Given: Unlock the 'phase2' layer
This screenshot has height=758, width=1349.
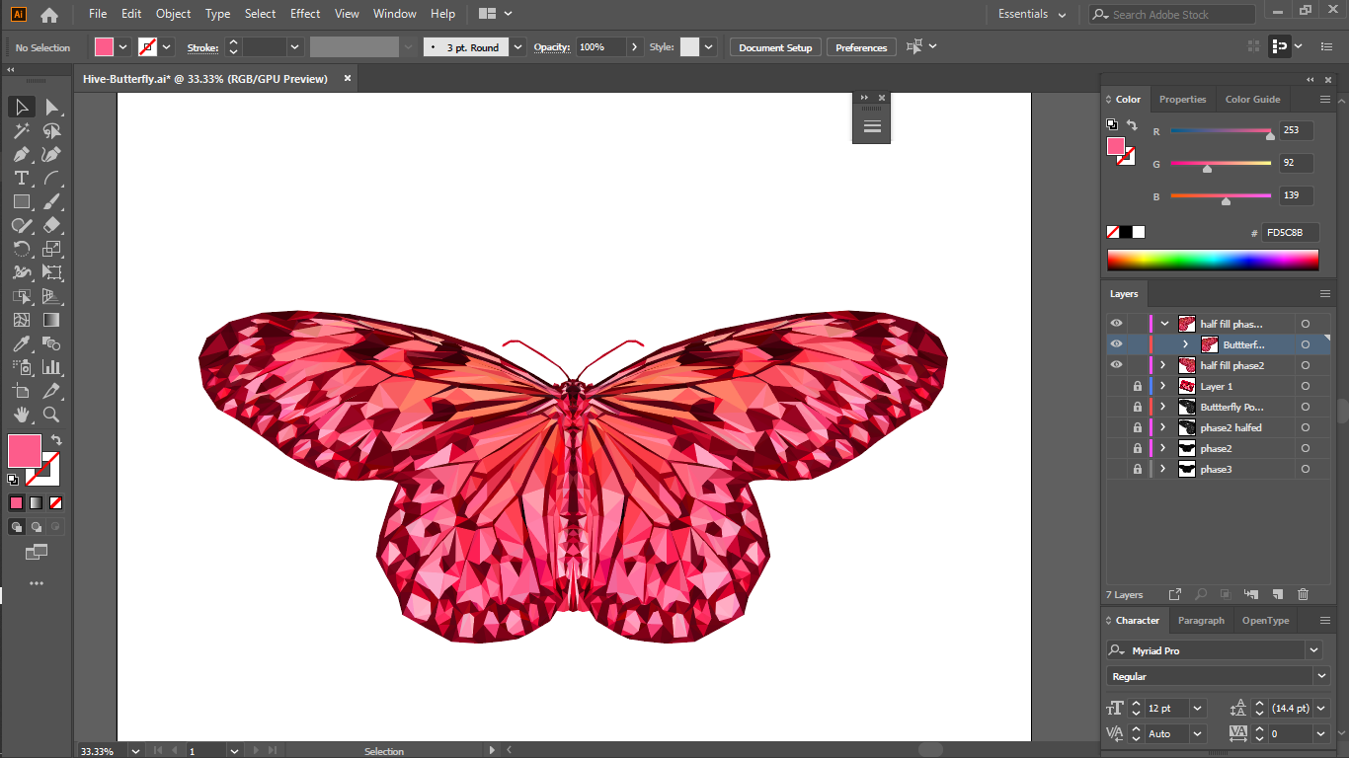Looking at the screenshot, I should (x=1138, y=448).
